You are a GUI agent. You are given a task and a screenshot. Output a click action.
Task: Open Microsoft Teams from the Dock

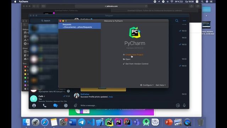click(x=137, y=122)
